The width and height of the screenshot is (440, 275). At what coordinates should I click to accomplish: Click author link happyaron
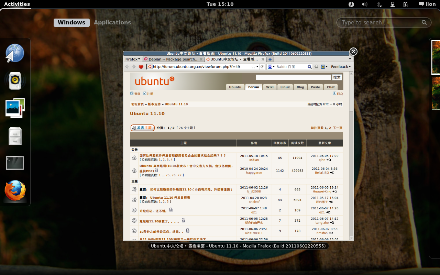pos(254,173)
